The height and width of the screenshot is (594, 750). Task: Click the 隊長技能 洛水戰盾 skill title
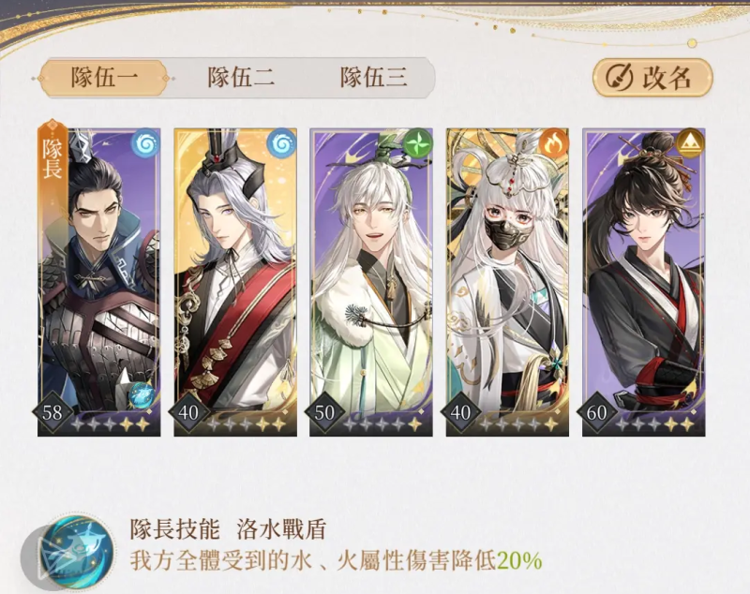228,529
